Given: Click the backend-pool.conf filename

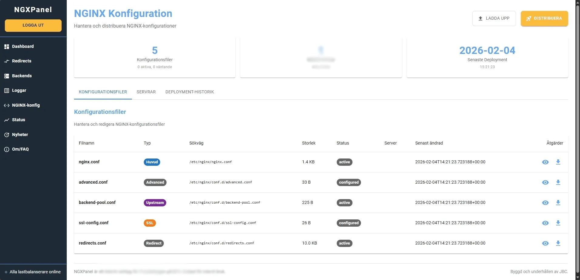Looking at the screenshot, I should (97, 202).
